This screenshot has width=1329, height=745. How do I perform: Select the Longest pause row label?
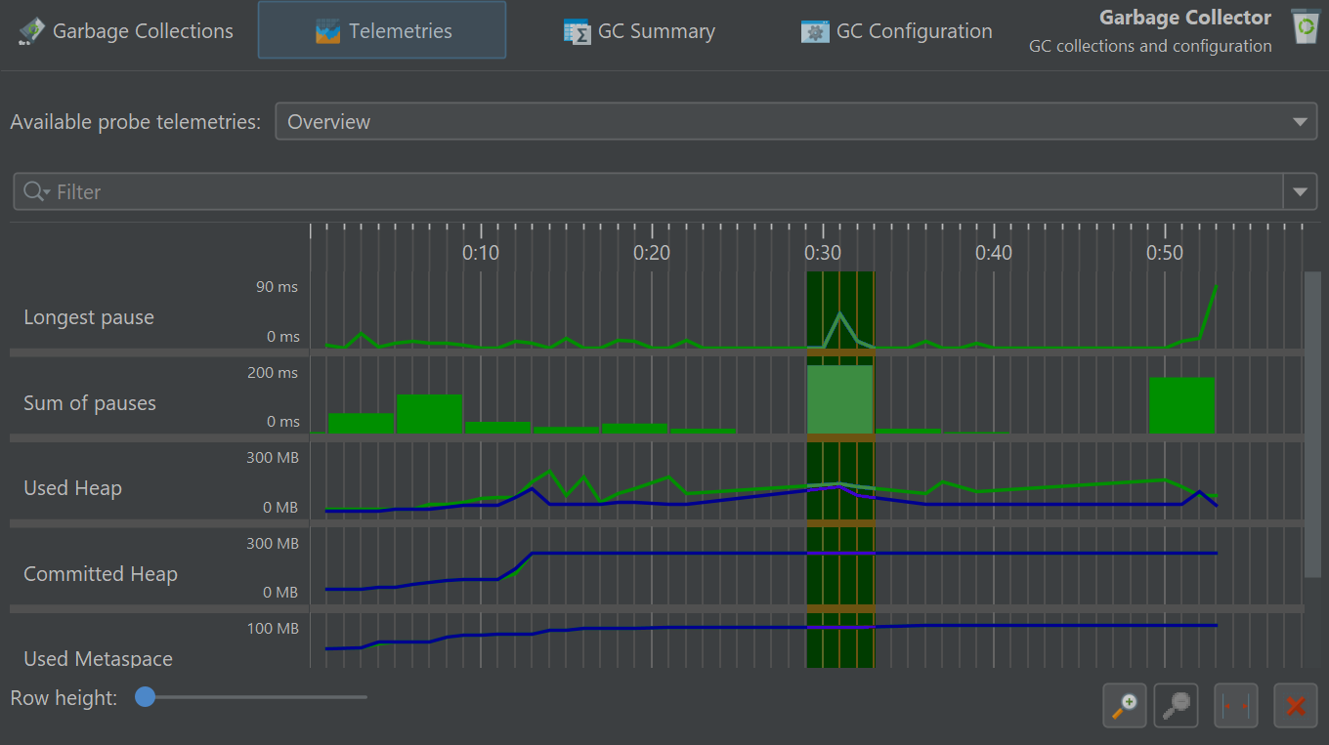pyautogui.click(x=89, y=317)
